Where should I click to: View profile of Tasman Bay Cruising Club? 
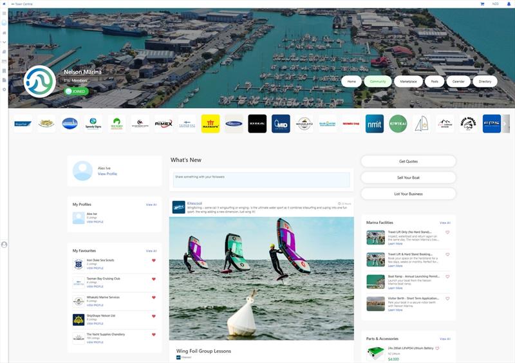95,287
